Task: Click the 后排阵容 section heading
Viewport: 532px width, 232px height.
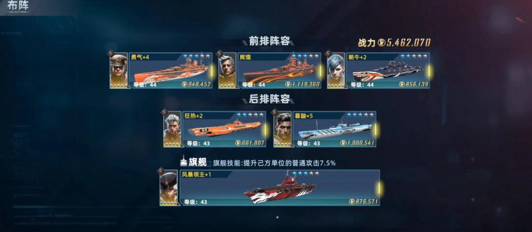Action: (270, 99)
